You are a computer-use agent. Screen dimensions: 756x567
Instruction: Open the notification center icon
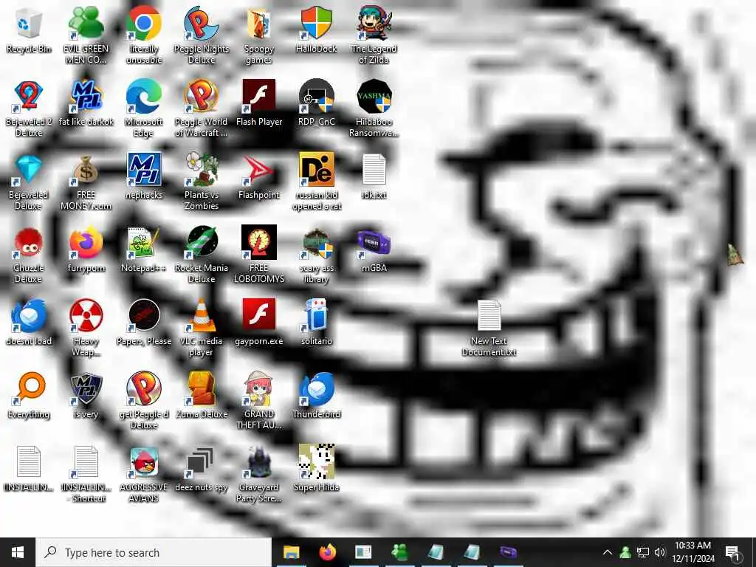point(732,552)
